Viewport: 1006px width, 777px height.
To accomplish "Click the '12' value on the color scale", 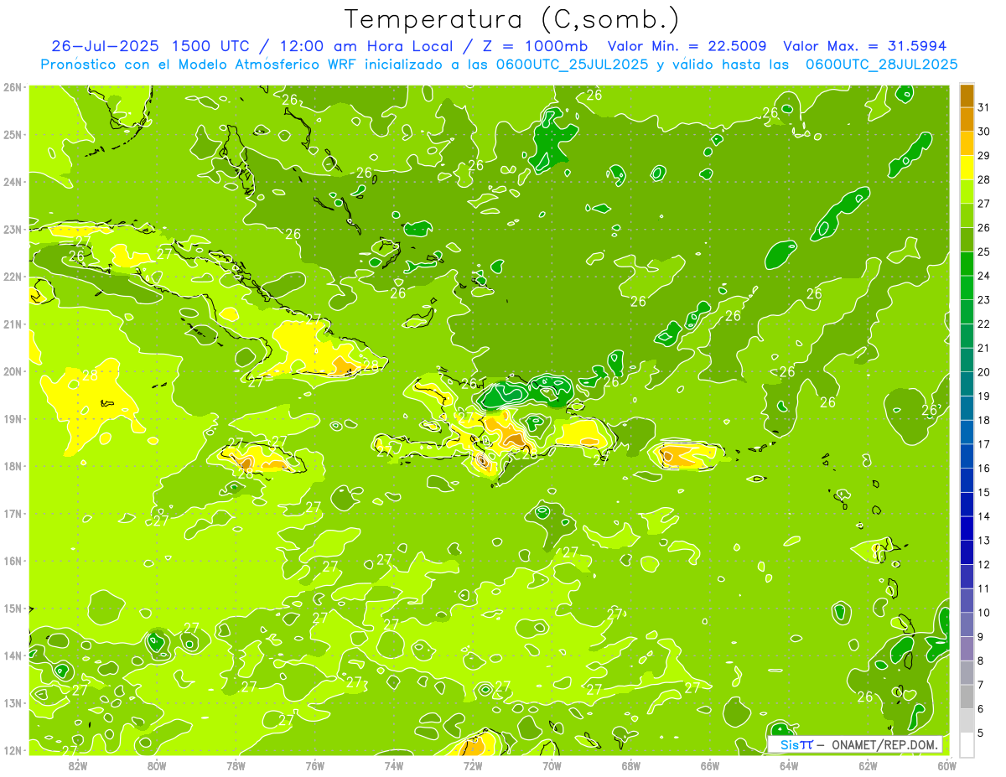I will click(x=983, y=564).
